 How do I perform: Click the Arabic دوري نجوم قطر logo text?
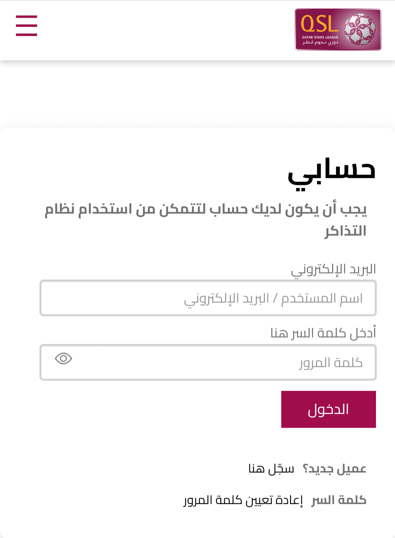coord(320,42)
